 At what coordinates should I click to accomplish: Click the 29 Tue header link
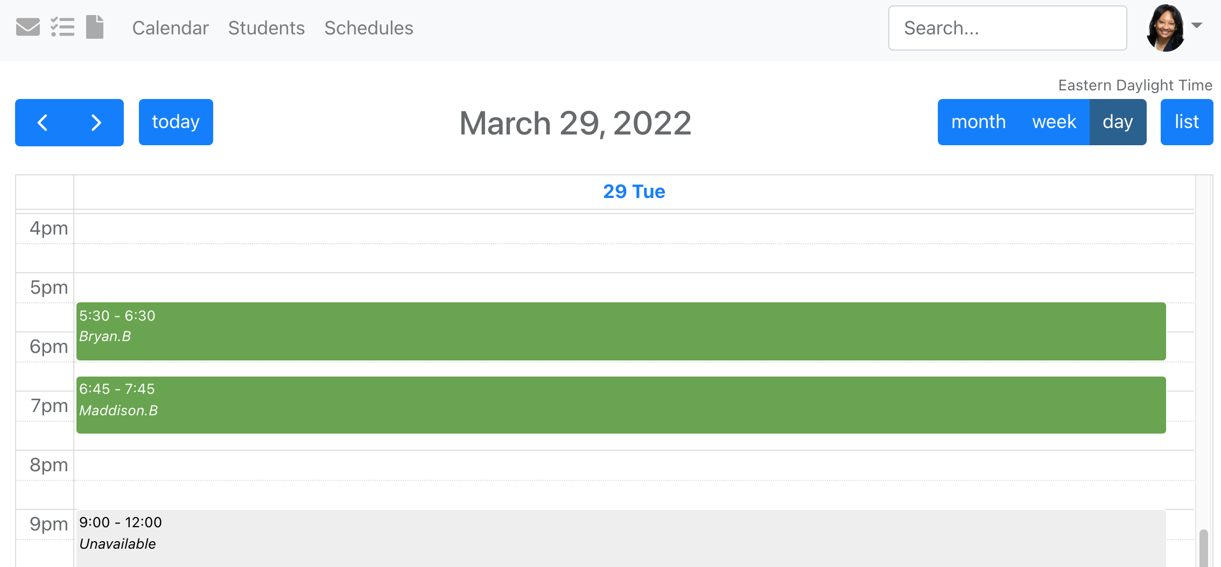tap(634, 192)
